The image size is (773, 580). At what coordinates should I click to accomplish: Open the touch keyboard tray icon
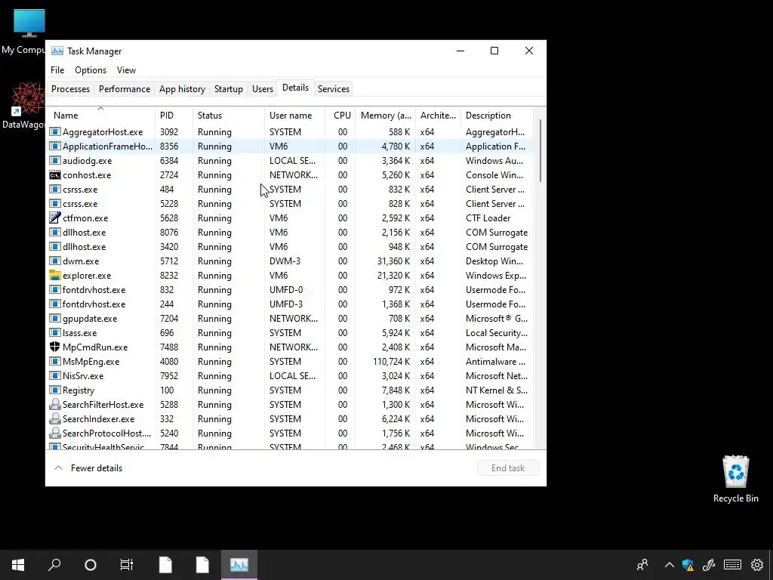[x=732, y=565]
